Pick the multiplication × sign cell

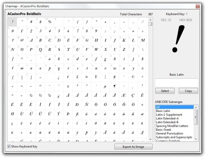142,105
